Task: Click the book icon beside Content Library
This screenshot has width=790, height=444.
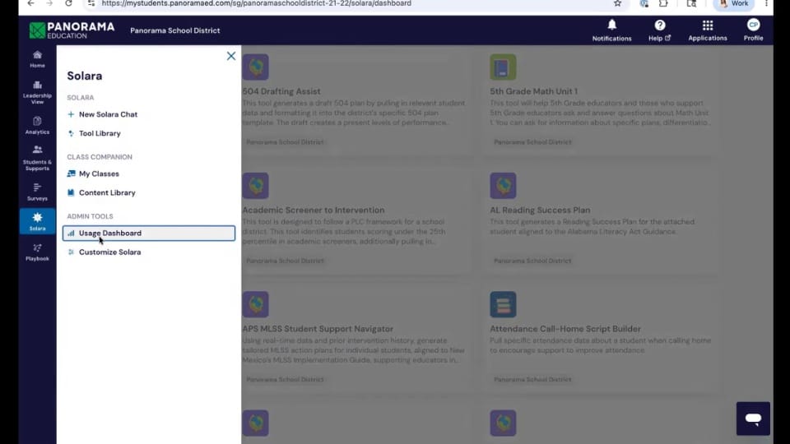Action: (x=71, y=192)
